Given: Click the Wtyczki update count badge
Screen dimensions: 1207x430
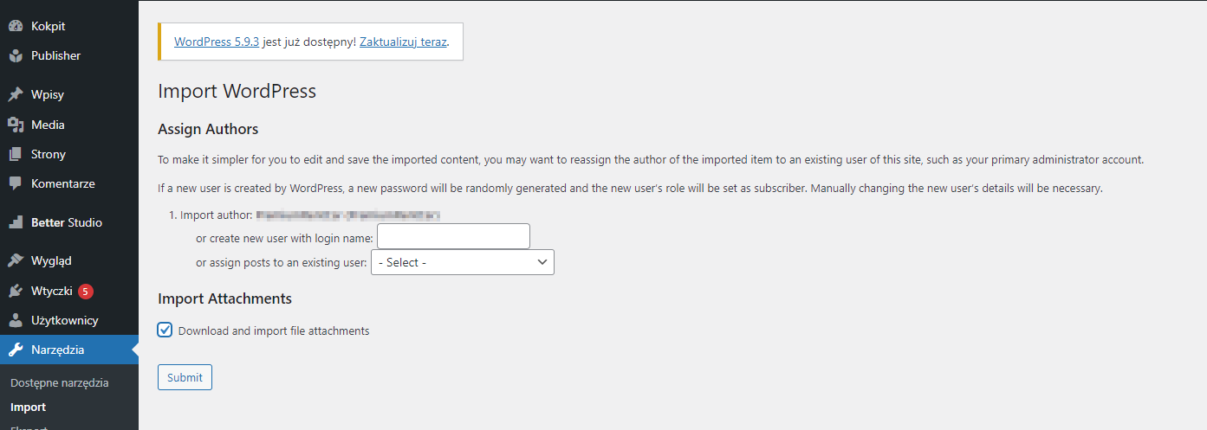Looking at the screenshot, I should (x=85, y=291).
